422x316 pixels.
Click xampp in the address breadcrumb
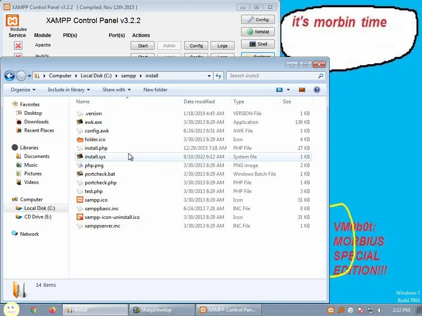point(129,76)
